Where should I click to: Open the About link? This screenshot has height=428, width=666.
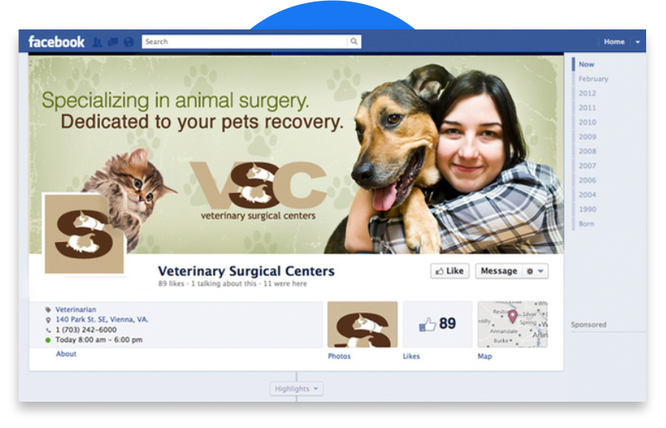(66, 354)
